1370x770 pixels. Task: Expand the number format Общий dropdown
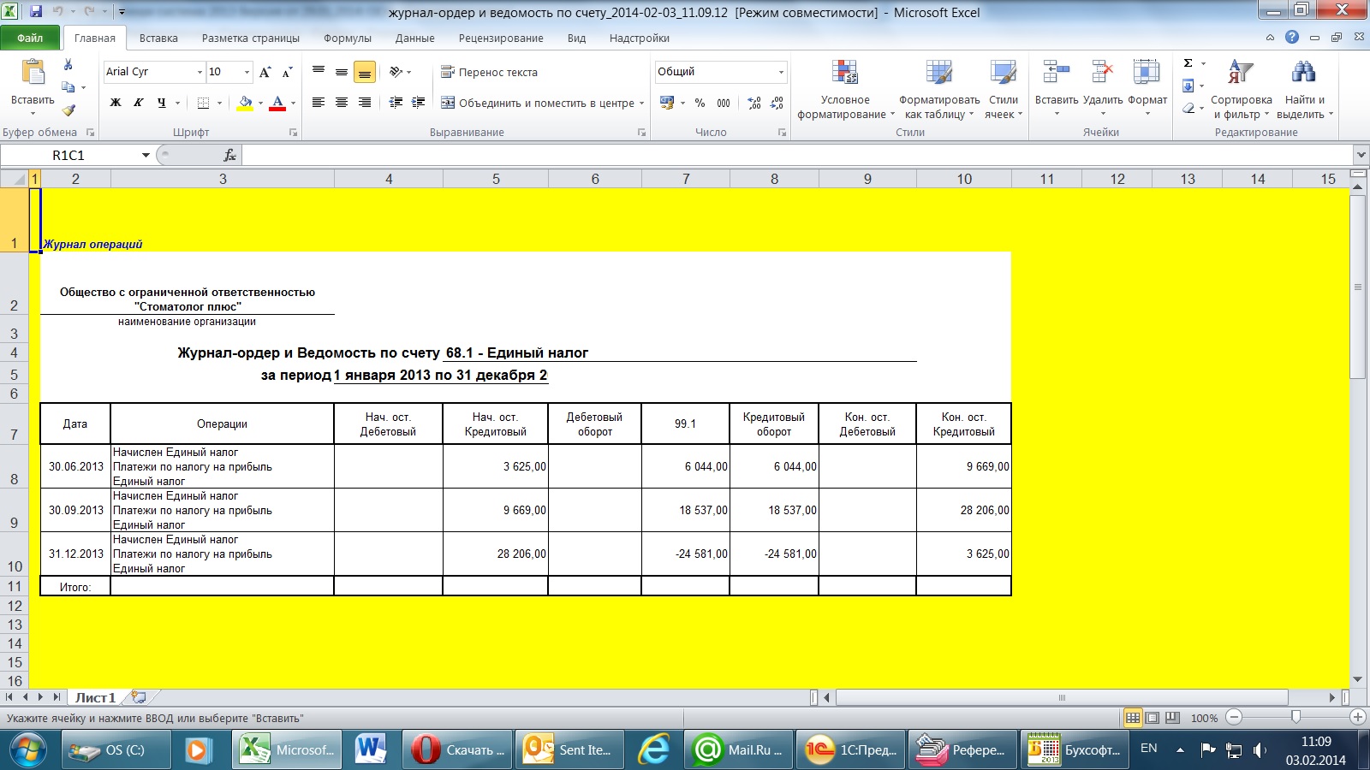pyautogui.click(x=781, y=72)
